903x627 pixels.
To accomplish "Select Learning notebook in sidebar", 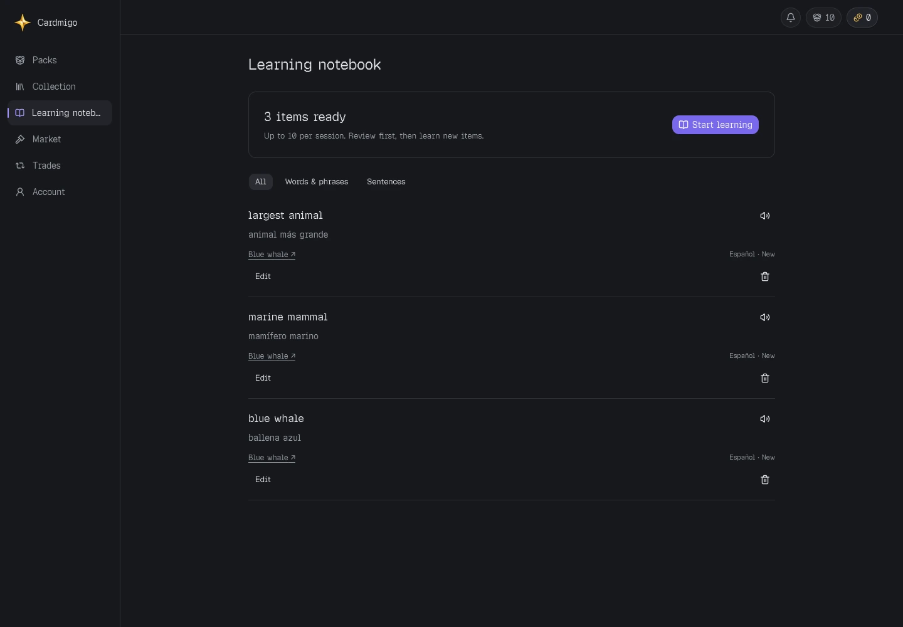I will coord(60,113).
